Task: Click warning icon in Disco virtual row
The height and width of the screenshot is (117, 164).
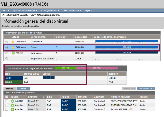Action: (x=13, y=42)
